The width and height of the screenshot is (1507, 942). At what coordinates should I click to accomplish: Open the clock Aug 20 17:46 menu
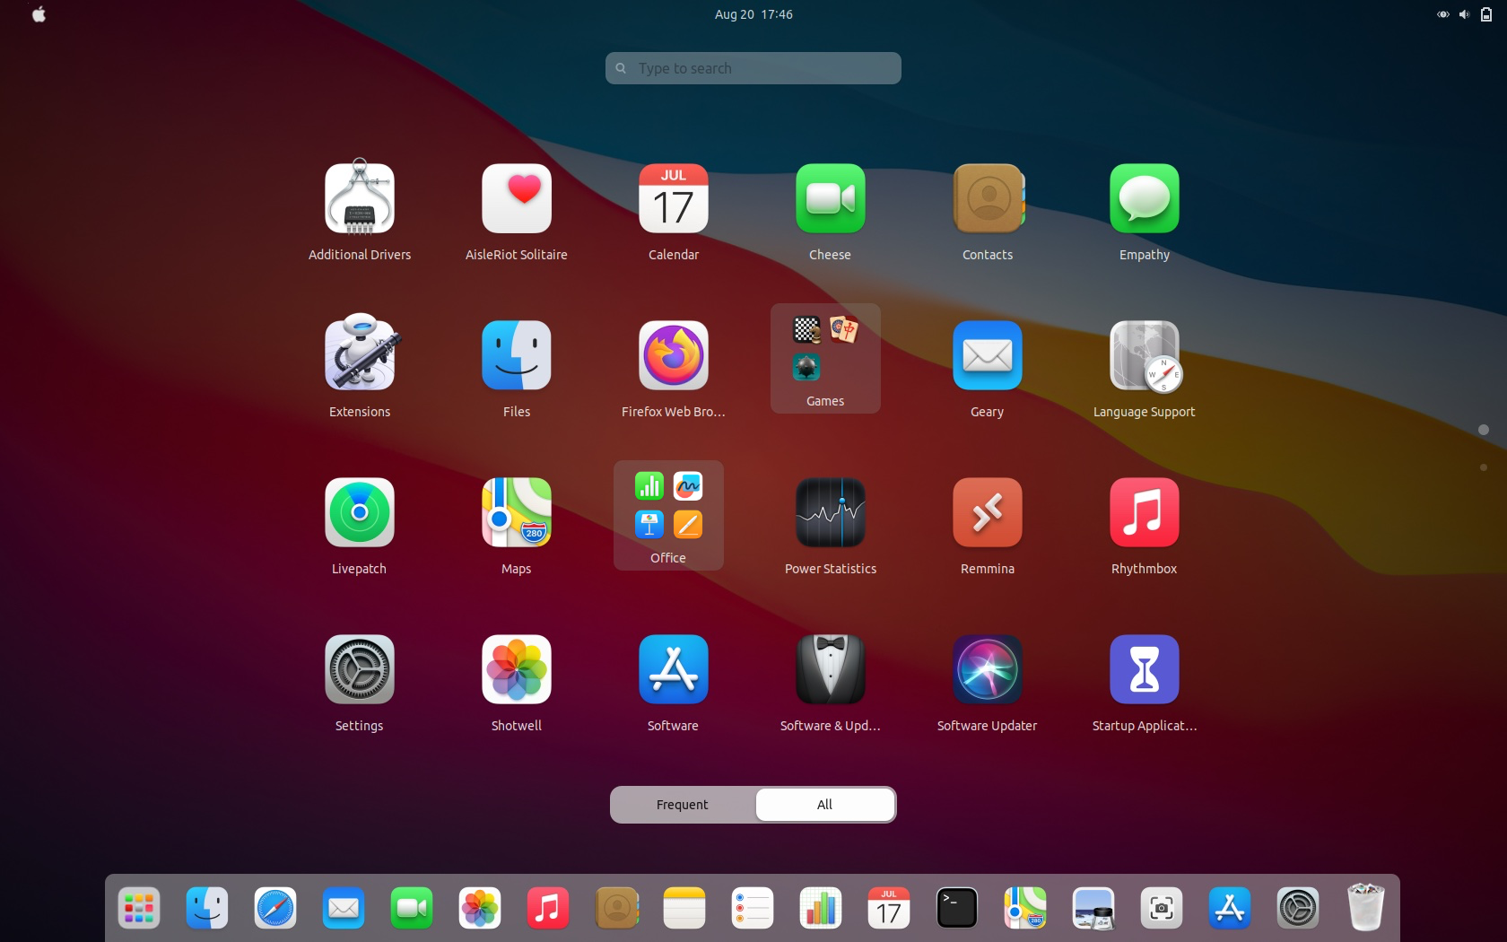click(x=753, y=14)
